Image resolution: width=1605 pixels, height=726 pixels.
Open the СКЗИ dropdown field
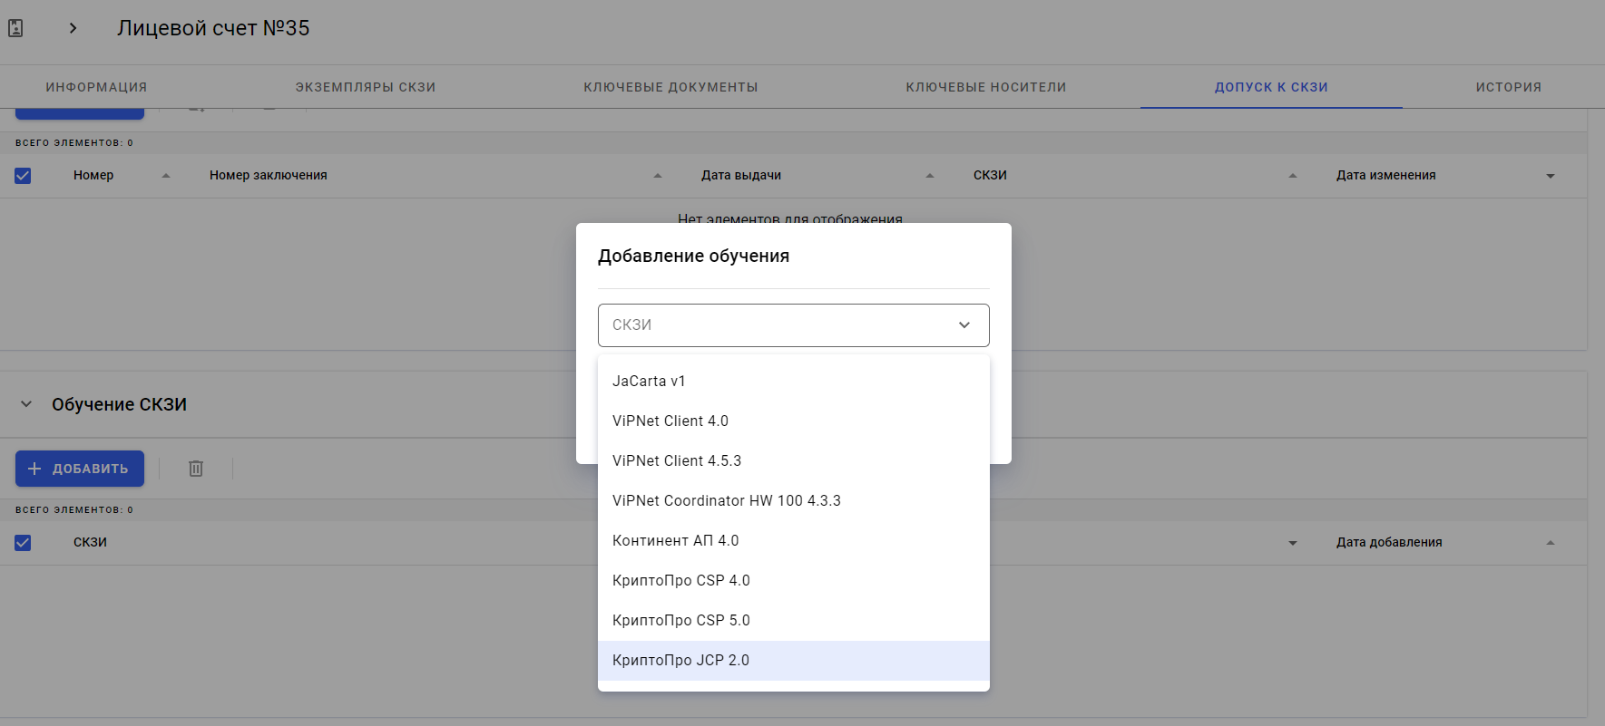[x=793, y=325]
